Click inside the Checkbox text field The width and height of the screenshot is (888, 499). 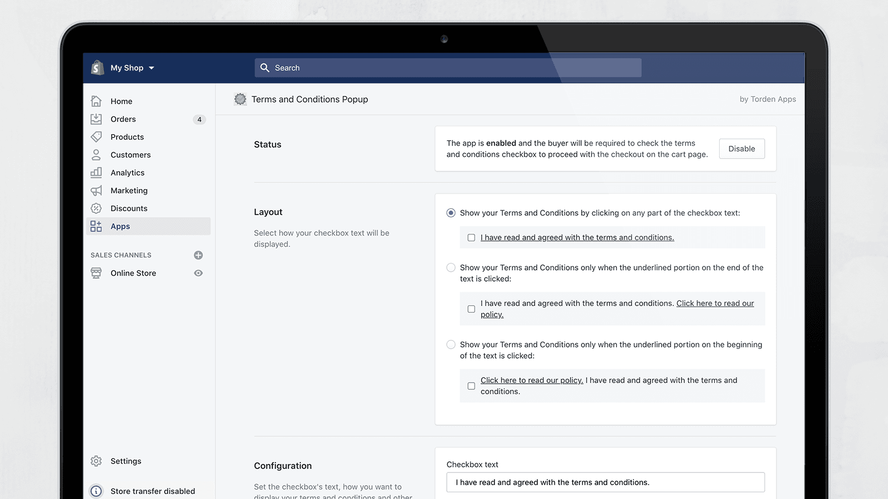(x=605, y=482)
